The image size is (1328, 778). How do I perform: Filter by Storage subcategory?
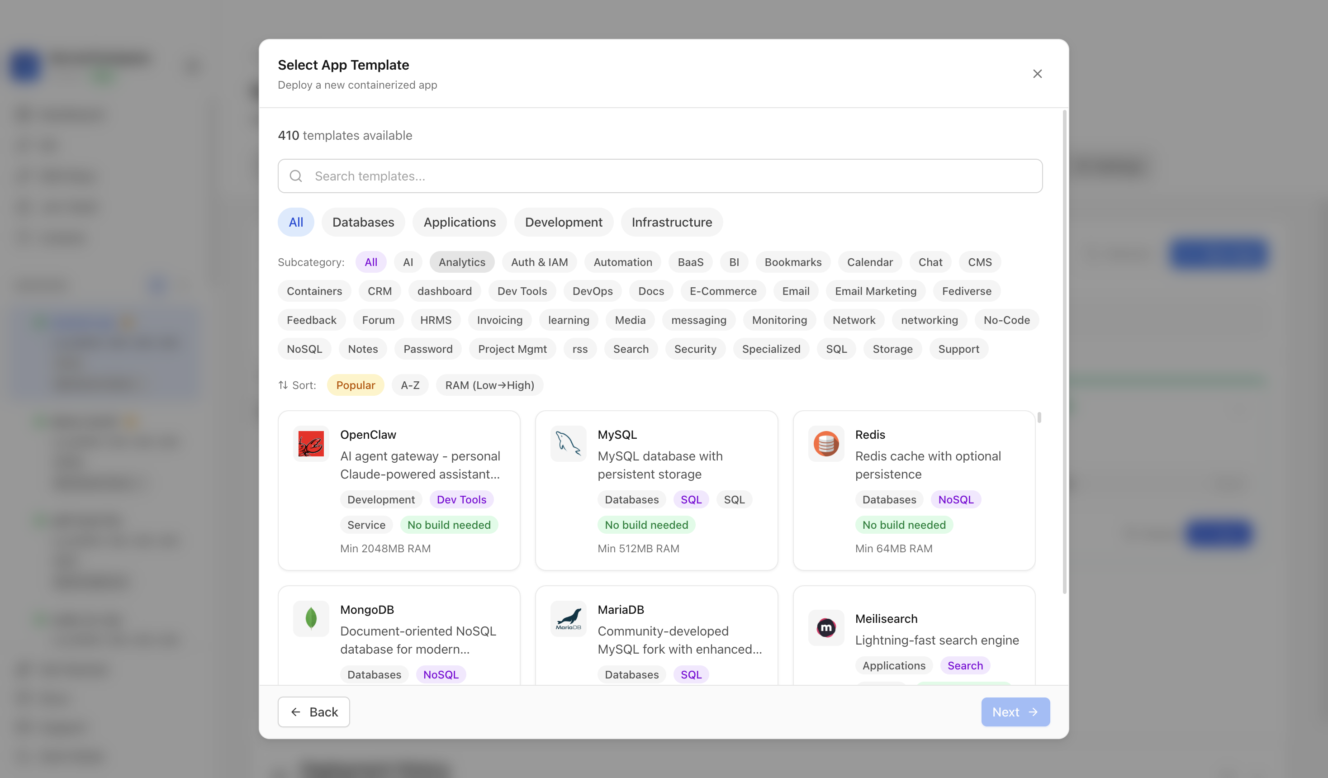click(892, 349)
